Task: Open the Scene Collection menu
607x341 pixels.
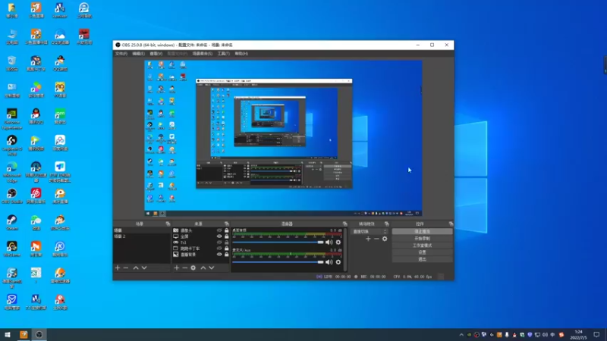Action: pyautogui.click(x=202, y=54)
